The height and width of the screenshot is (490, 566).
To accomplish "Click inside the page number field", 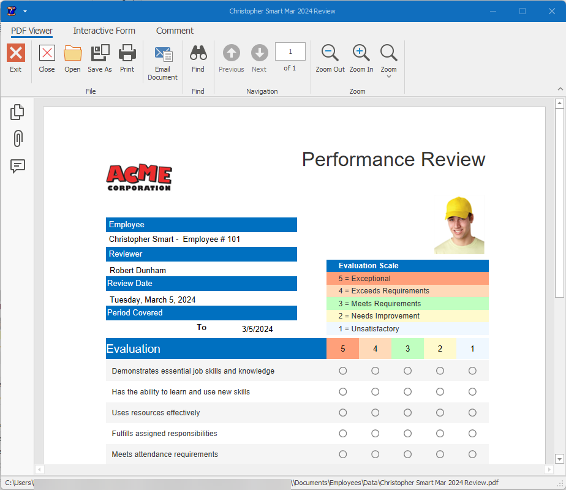I will [290, 51].
